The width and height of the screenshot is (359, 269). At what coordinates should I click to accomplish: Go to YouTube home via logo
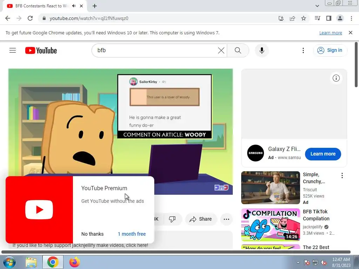(x=41, y=50)
